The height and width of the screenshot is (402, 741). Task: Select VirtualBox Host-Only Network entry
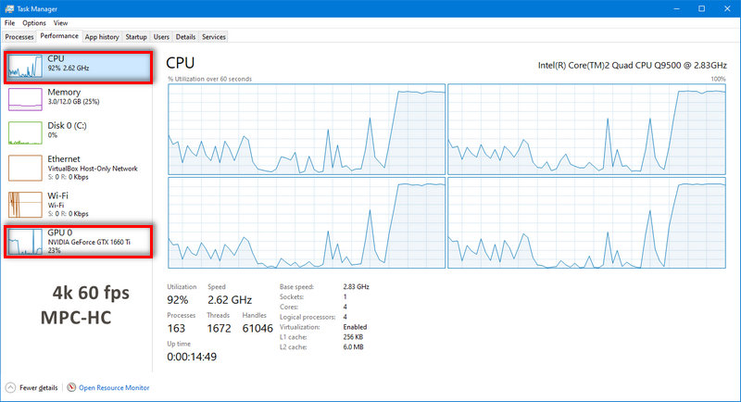click(79, 168)
